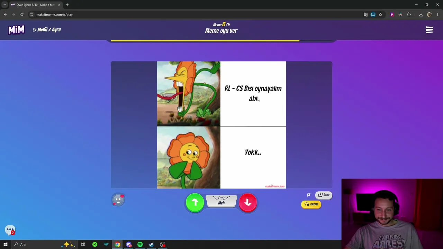Open the Chrome profile avatar

[x=429, y=15]
